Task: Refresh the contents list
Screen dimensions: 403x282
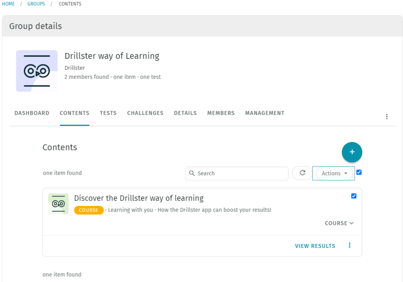Action: click(302, 173)
